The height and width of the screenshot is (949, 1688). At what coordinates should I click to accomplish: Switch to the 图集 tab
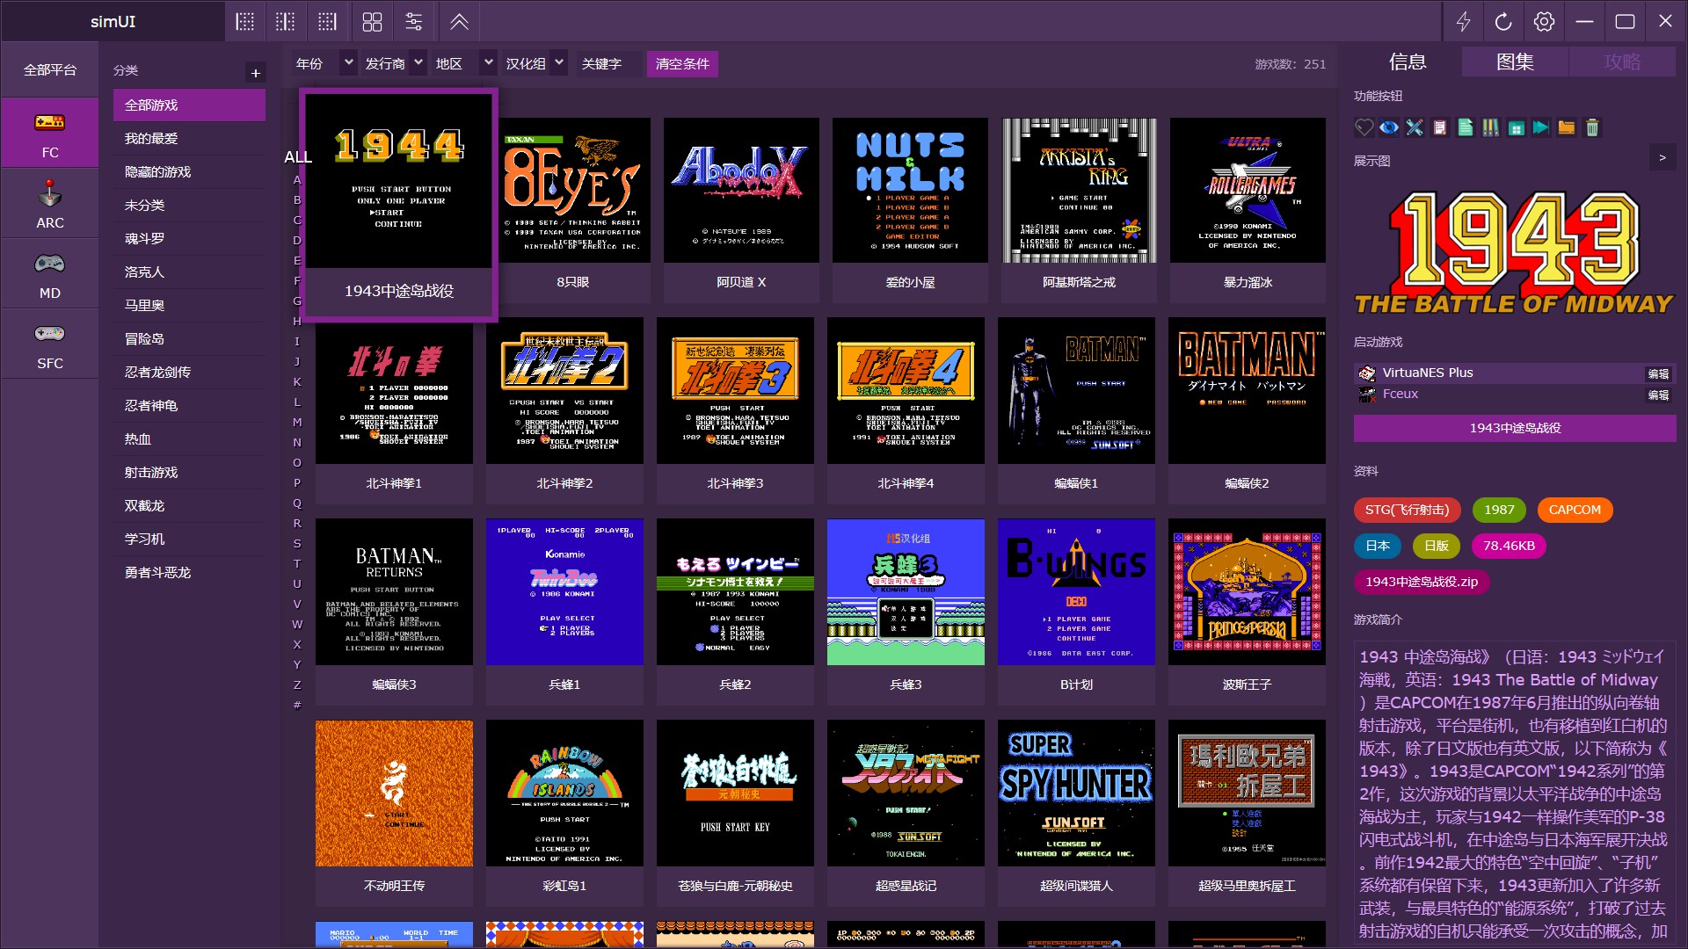click(x=1514, y=62)
